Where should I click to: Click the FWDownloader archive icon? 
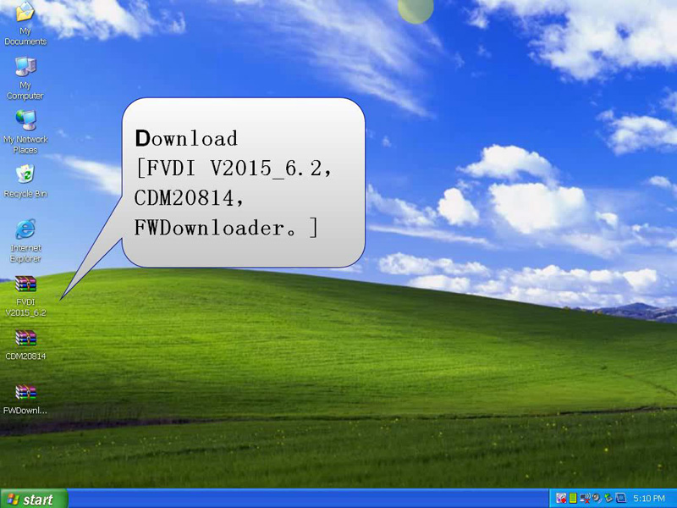click(x=25, y=392)
